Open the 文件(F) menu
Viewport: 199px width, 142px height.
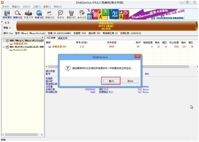[x=5, y=7]
